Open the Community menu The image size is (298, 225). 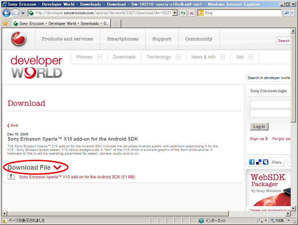tap(199, 39)
